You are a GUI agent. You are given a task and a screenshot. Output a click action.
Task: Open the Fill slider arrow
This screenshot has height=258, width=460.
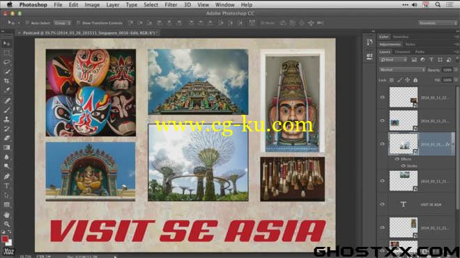point(456,80)
